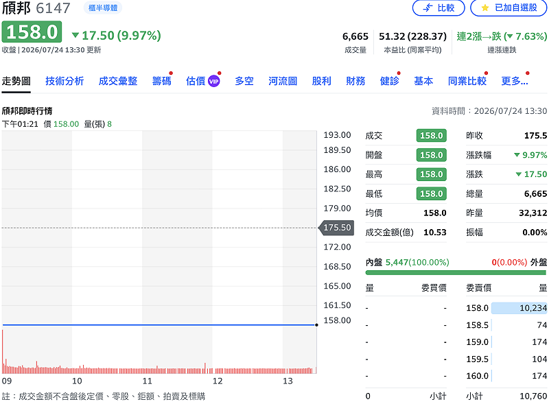549x404 pixels.
Task: Click the large 158.0 price badge
Action: point(32,32)
